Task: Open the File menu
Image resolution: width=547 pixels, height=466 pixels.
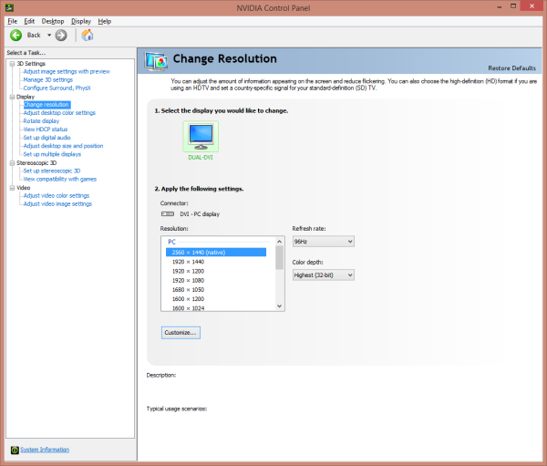Action: tap(12, 21)
